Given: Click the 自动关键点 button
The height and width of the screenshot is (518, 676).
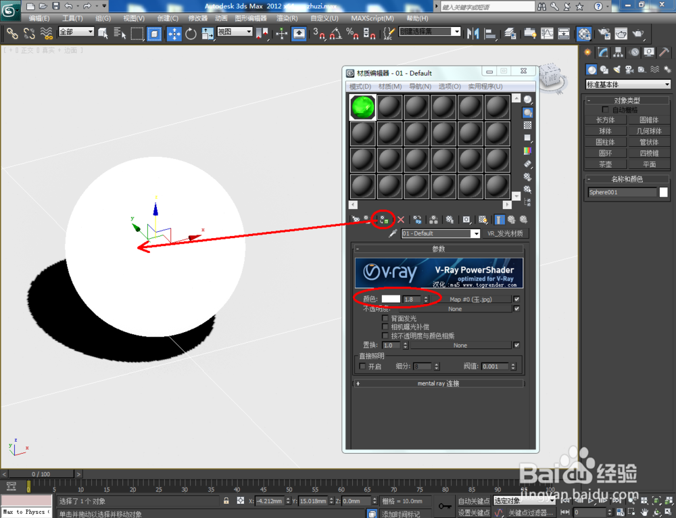Looking at the screenshot, I should 474,500.
